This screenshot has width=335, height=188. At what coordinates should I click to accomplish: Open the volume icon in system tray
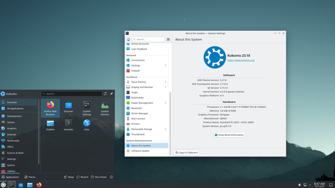click(300, 185)
